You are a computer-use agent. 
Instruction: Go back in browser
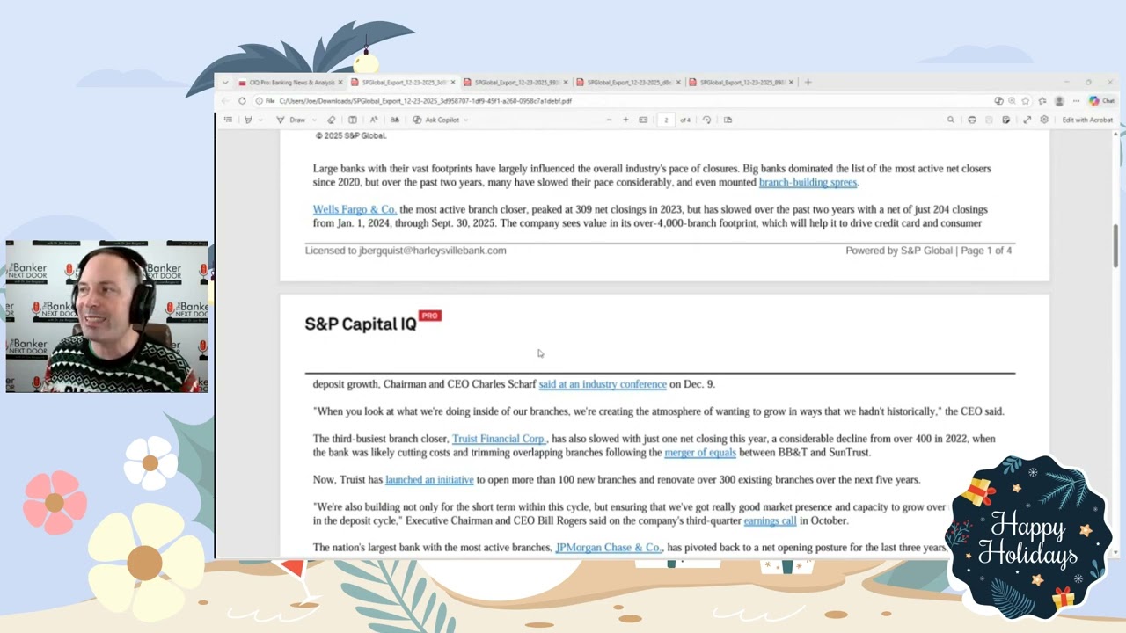tap(224, 101)
